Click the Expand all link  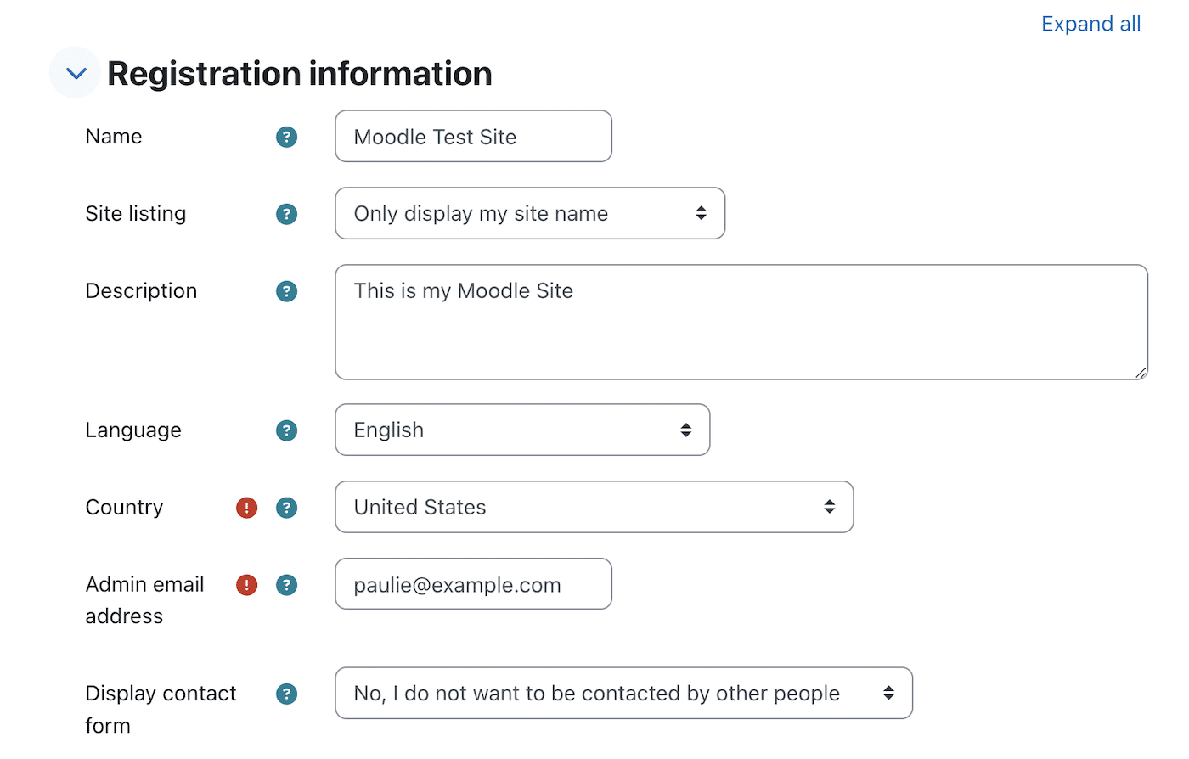1090,24
